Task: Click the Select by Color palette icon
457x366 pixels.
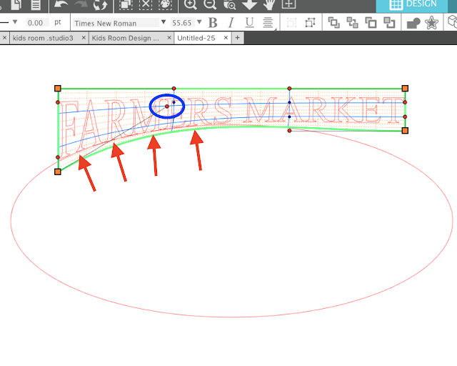Action: point(165,4)
